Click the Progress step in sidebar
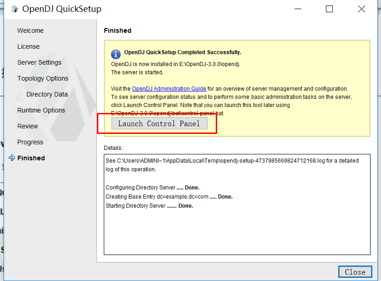The height and width of the screenshot is (281, 381). tap(30, 142)
